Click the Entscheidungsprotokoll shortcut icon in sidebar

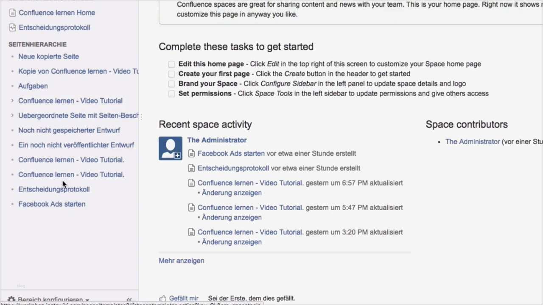12,28
